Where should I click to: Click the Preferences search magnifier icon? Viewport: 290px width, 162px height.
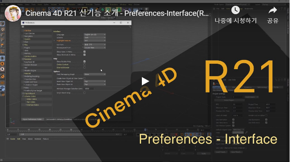(130, 27)
